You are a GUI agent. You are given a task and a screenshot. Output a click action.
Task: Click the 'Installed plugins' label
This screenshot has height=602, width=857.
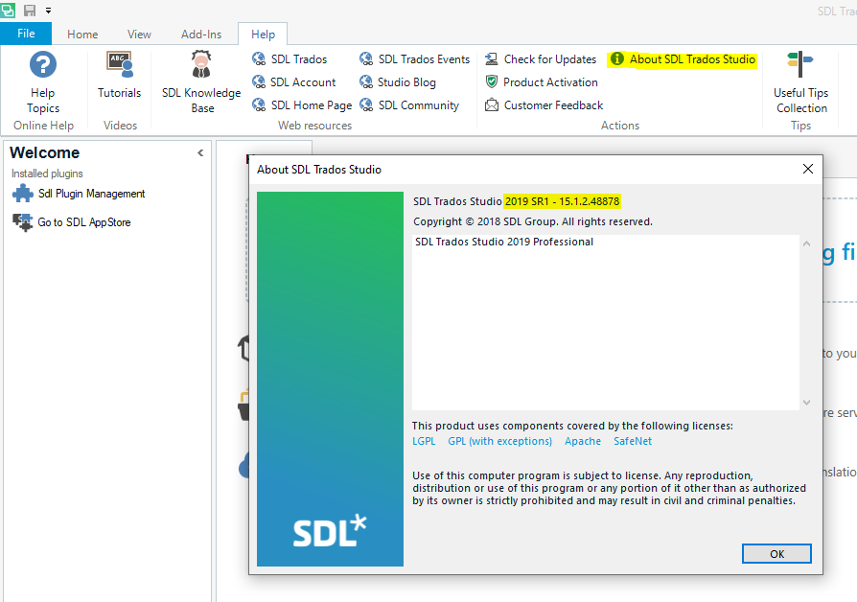tap(47, 174)
